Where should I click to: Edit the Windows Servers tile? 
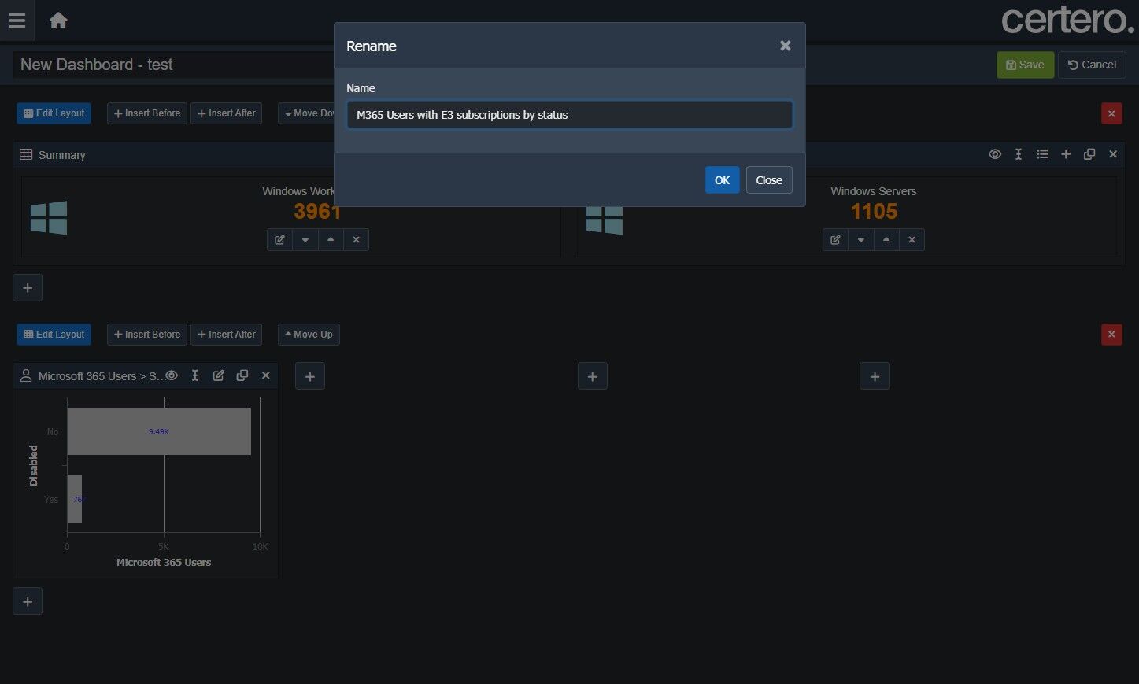(835, 240)
